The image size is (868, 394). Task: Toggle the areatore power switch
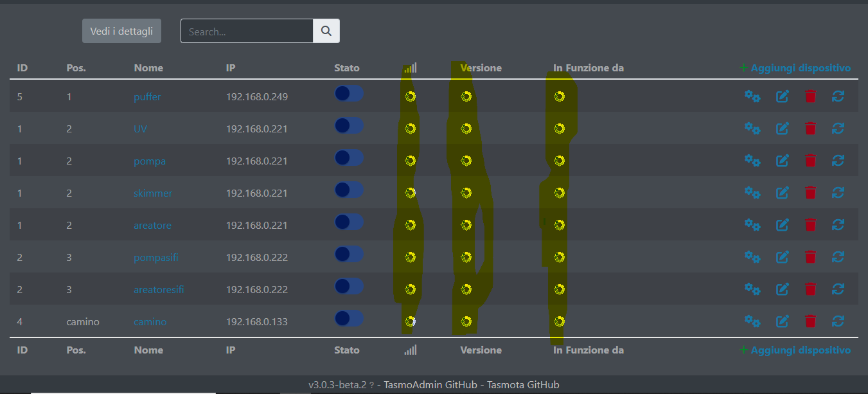pyautogui.click(x=349, y=222)
